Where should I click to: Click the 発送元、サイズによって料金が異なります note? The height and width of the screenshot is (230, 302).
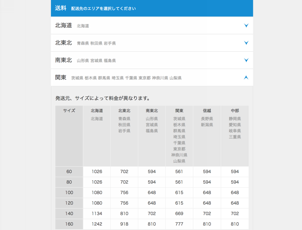pos(103,98)
